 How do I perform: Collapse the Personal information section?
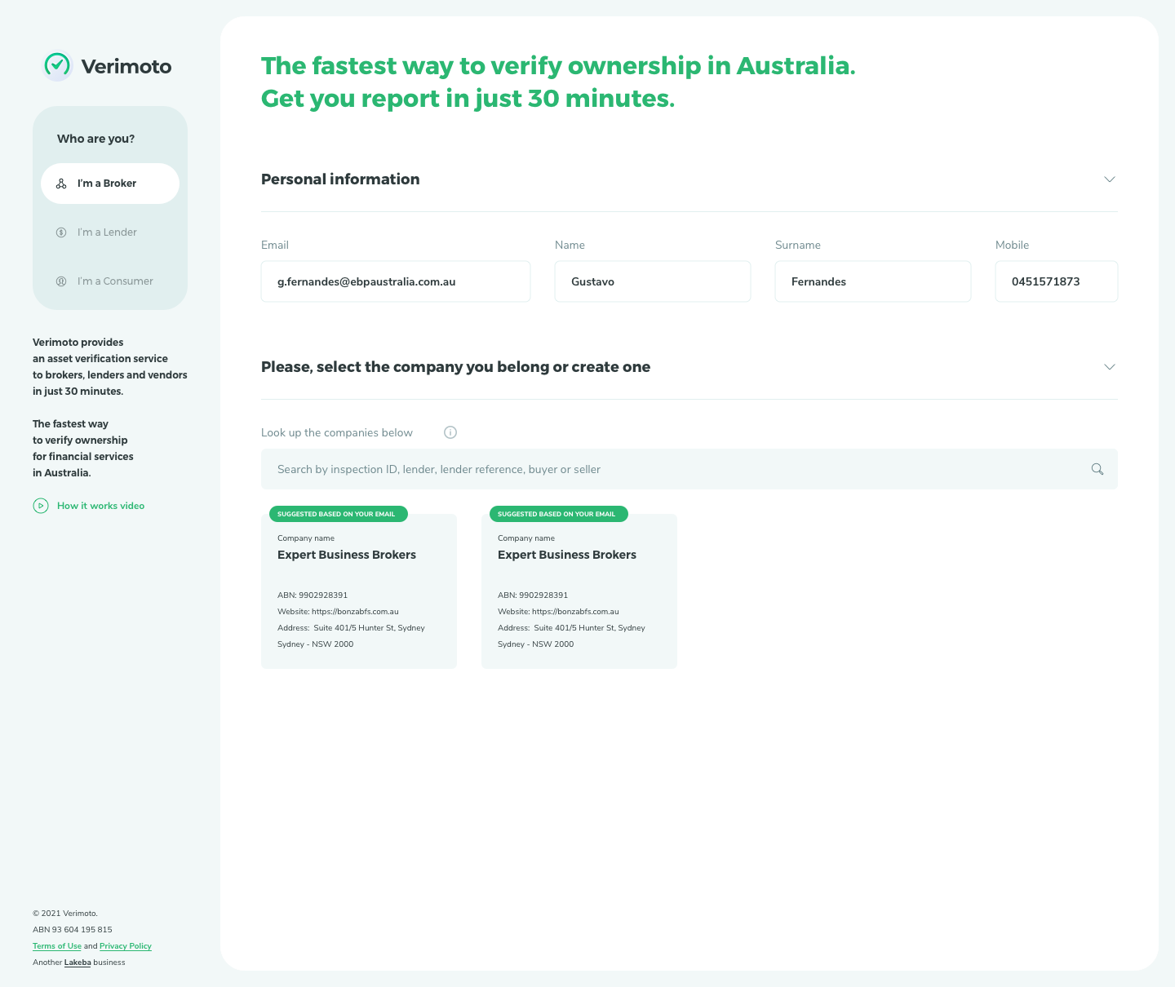click(1110, 179)
